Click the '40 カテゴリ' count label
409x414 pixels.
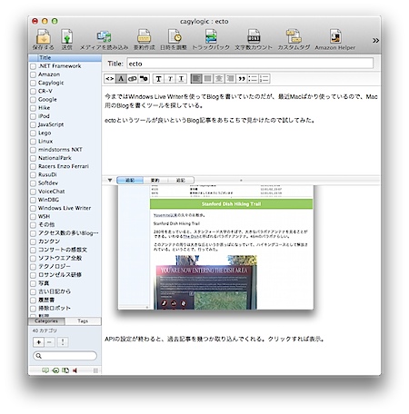45,330
